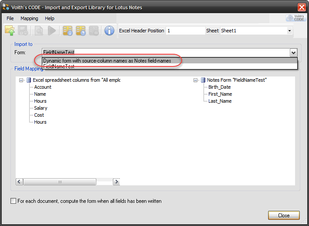Select the Account column
Image resolution: width=309 pixels, height=226 pixels.
point(43,87)
